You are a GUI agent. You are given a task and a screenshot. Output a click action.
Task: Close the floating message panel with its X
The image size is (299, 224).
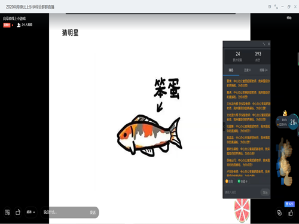tap(269, 44)
